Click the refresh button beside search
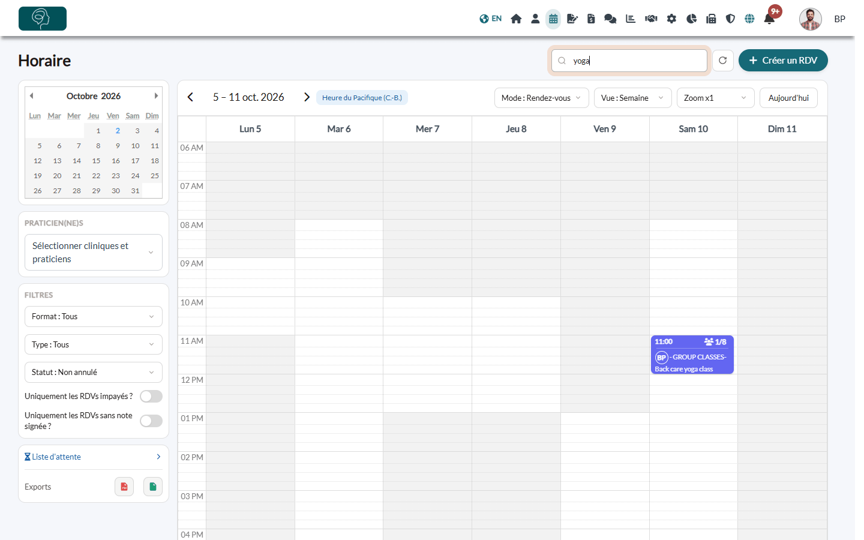Viewport: 864px width, 540px height. pos(723,61)
